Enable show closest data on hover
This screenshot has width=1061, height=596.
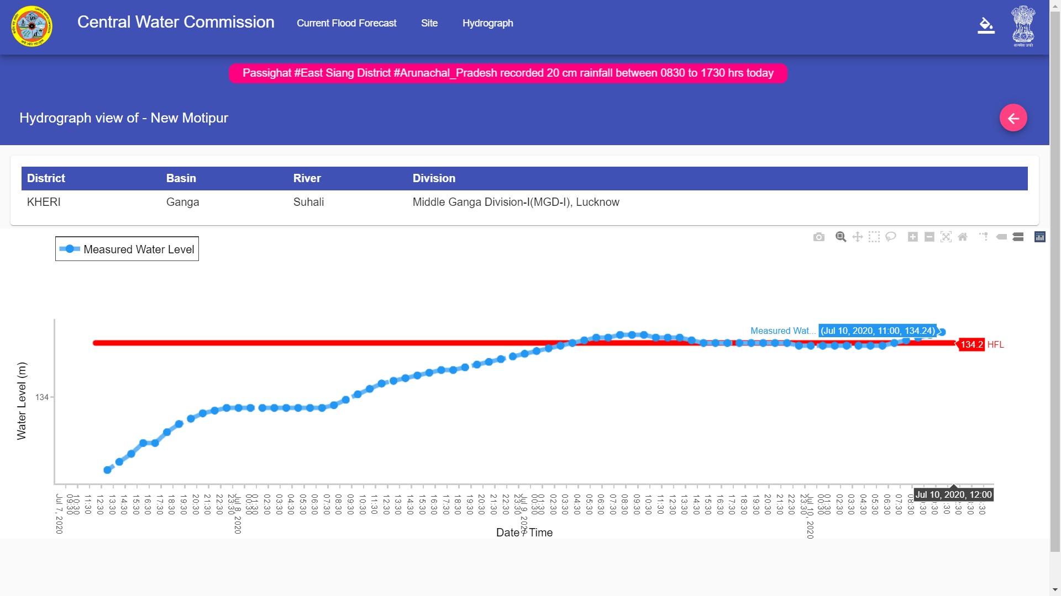coord(1001,237)
